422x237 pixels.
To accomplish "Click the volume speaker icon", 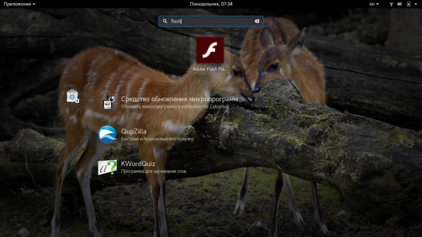I will click(x=399, y=4).
